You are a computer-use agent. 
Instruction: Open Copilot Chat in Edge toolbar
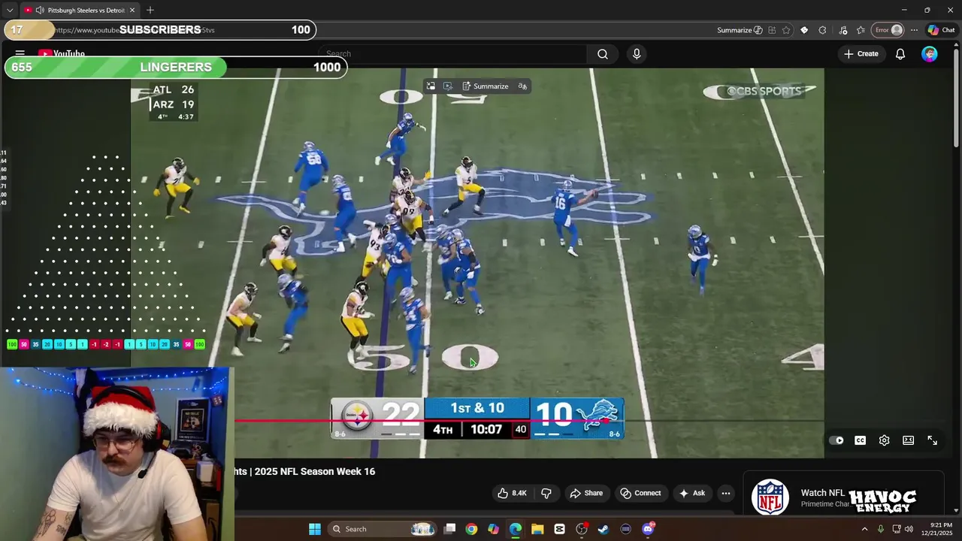941,30
